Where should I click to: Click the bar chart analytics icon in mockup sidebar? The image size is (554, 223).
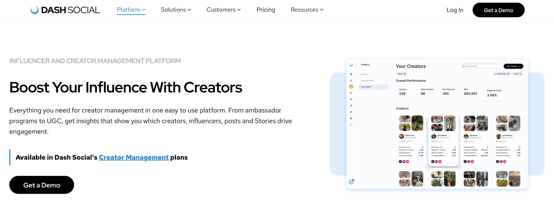(351, 80)
